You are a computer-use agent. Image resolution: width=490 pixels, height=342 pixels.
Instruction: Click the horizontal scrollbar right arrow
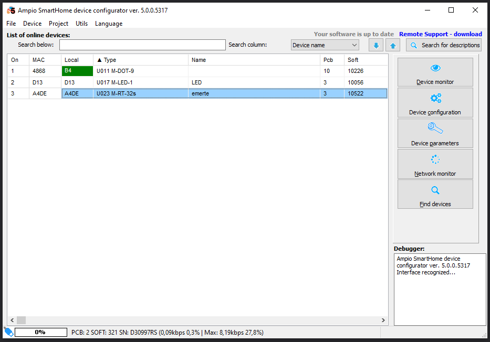pyautogui.click(x=383, y=320)
